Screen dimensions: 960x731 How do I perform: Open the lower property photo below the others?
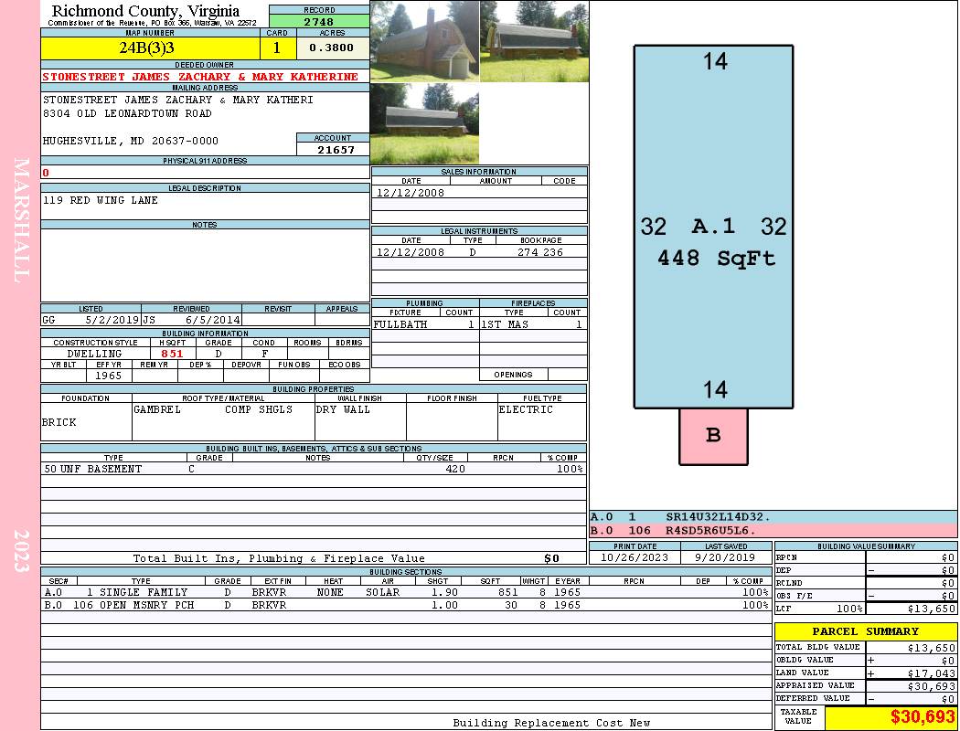point(424,123)
